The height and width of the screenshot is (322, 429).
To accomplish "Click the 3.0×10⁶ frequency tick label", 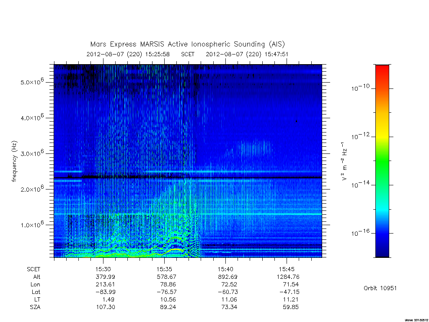I will (32, 153).
